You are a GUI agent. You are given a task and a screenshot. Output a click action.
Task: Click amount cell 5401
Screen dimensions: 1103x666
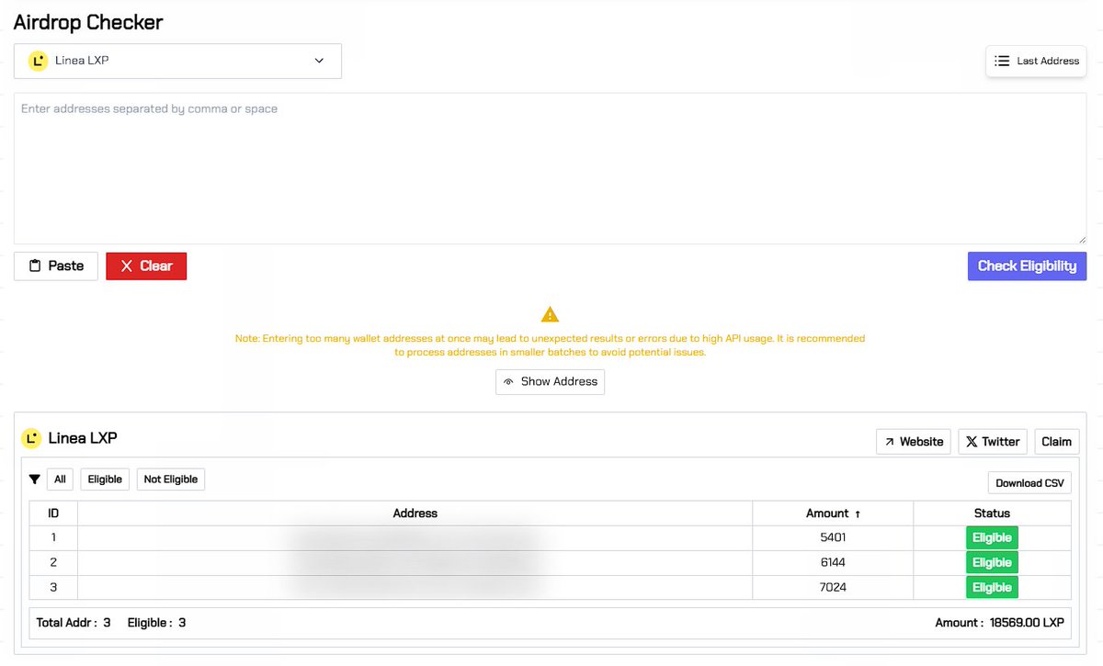tap(833, 537)
